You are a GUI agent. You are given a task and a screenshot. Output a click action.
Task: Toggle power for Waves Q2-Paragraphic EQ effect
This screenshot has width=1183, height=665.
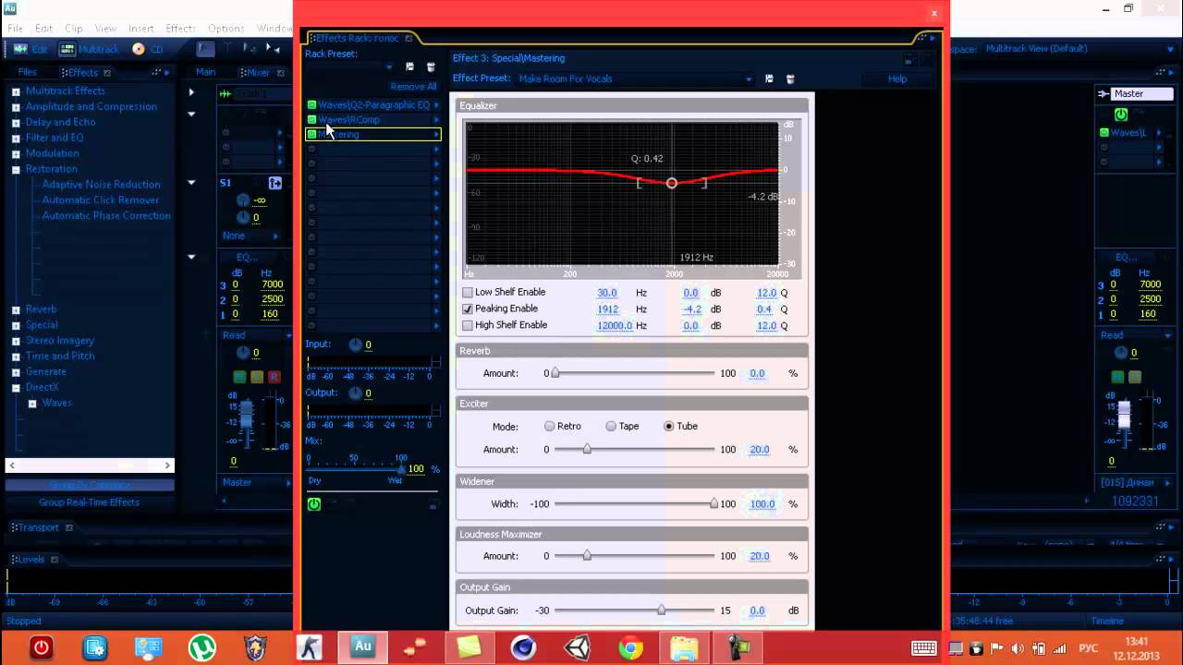(311, 105)
